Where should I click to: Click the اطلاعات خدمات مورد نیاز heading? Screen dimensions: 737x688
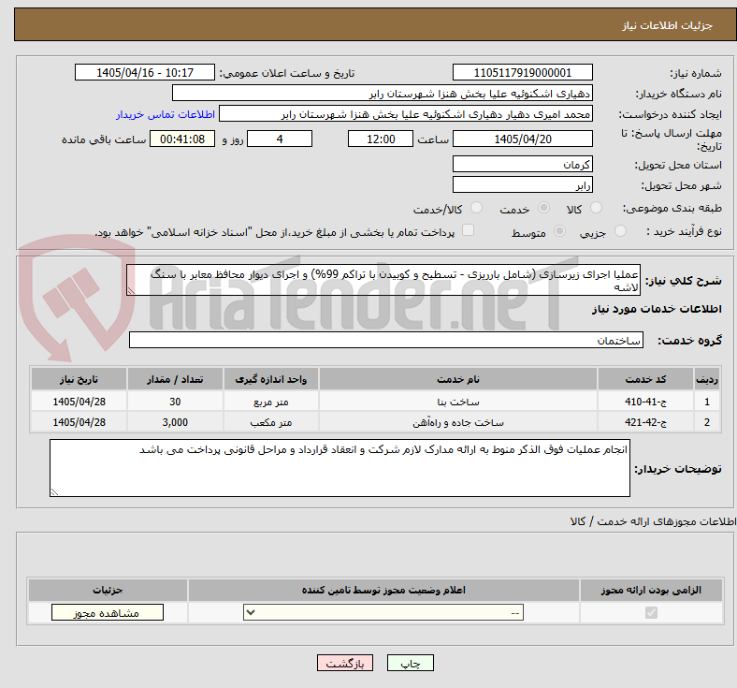(657, 309)
